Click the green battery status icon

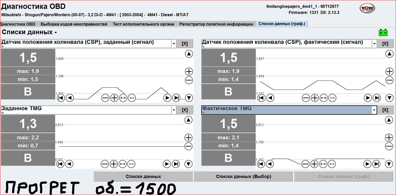click(x=383, y=33)
